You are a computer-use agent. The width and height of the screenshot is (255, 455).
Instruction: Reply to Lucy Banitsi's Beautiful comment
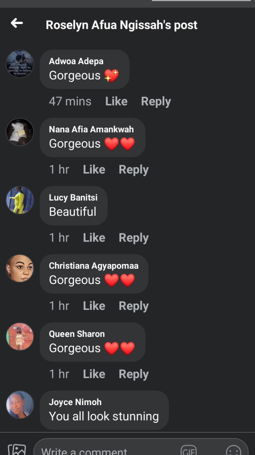[133, 238]
